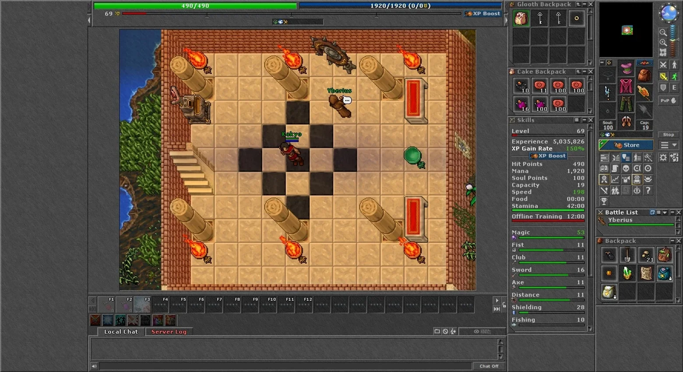
Task: Toggle PvP mode button
Action: 668,101
